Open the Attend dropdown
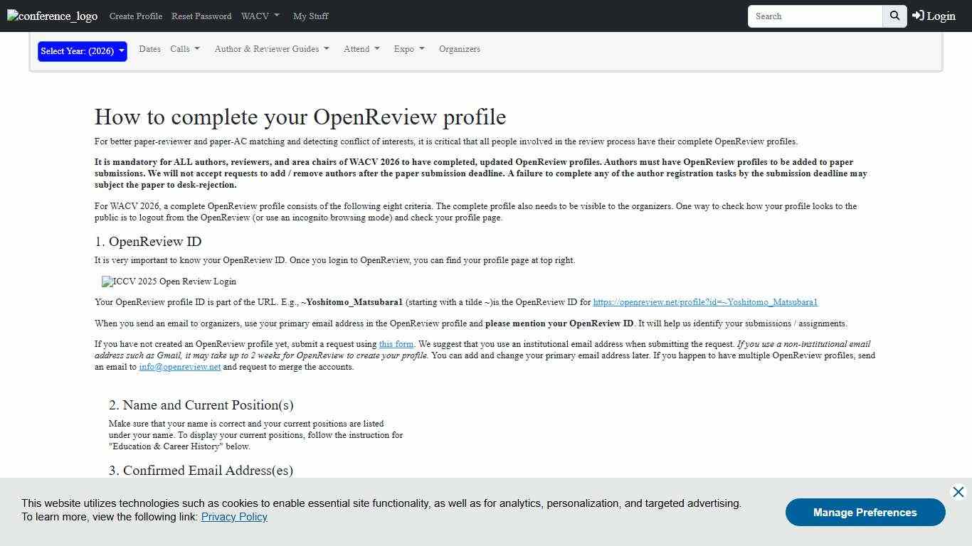Viewport: 972px width, 546px height. 361,49
